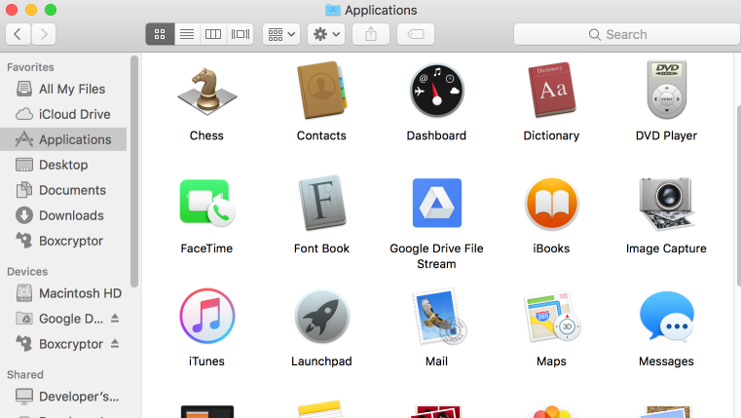Click the Devices section header
This screenshot has height=418, width=741.
[27, 272]
